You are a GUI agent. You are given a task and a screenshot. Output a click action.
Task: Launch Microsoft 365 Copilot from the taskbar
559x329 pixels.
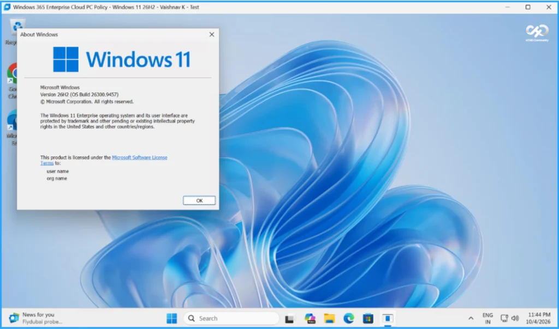[x=310, y=318]
